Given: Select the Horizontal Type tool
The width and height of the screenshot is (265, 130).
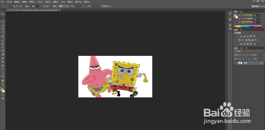Looking at the screenshot, I should coord(3,69).
